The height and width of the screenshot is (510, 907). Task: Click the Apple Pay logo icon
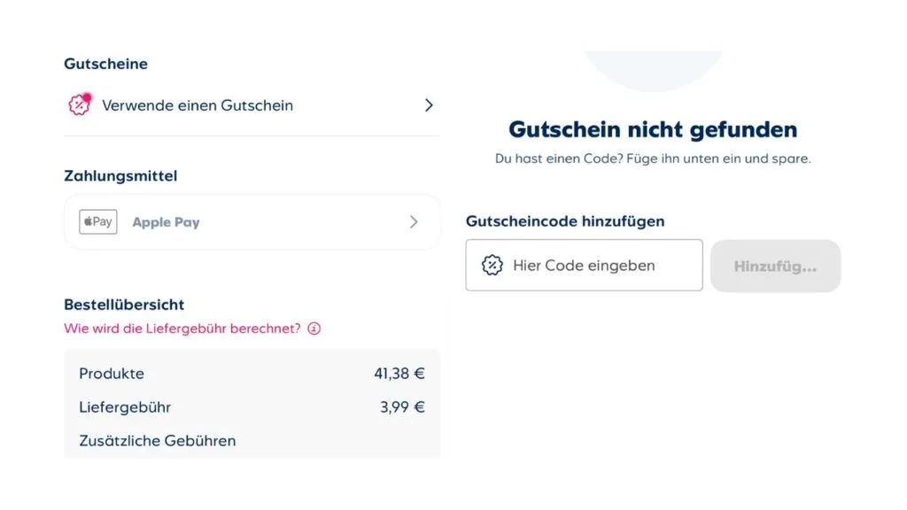click(x=97, y=221)
